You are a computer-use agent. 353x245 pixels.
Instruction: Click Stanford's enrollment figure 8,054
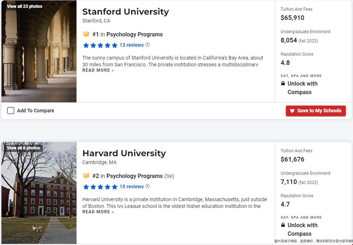coord(289,40)
